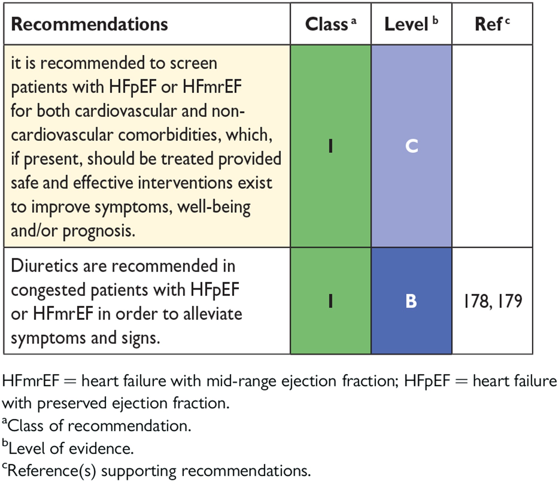This screenshot has height=482, width=559.
Task: Click the 'Level of evidence' footnote
Action: (x=68, y=448)
